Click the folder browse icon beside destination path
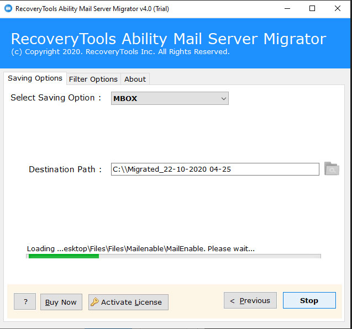This screenshot has height=329, width=352. point(332,169)
